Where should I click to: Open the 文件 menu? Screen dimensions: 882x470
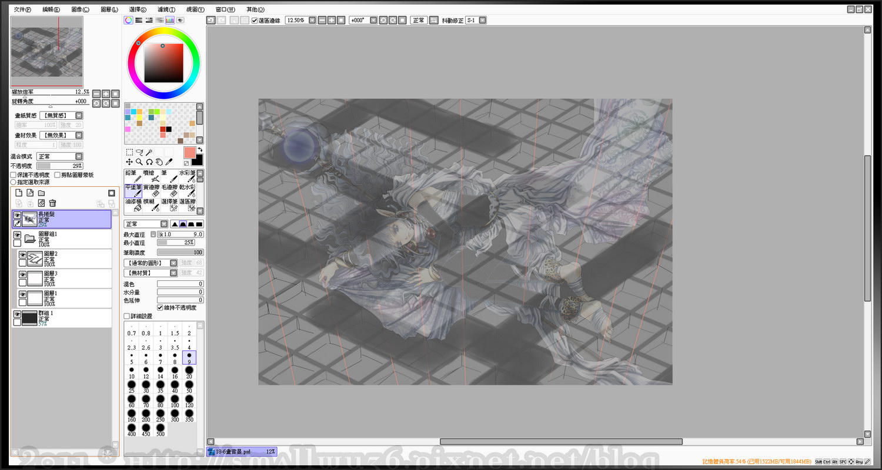pyautogui.click(x=22, y=9)
